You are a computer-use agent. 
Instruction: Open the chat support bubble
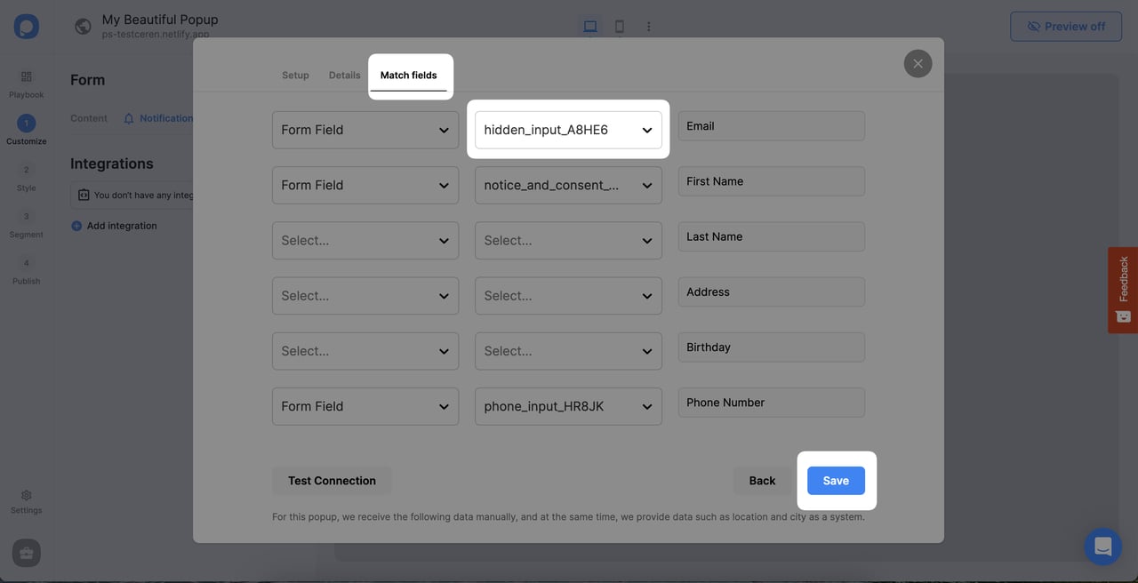[x=1102, y=547]
